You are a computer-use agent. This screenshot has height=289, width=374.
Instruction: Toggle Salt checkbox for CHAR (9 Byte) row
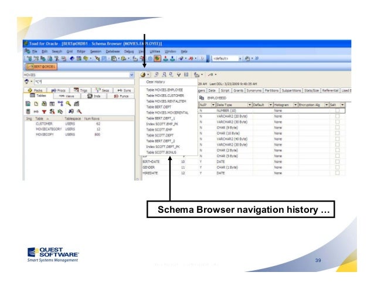[x=338, y=128]
